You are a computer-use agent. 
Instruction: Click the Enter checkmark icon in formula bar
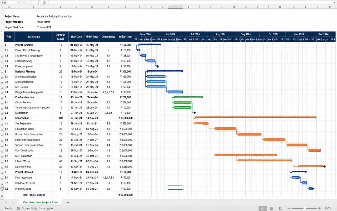pyautogui.click(x=38, y=2)
